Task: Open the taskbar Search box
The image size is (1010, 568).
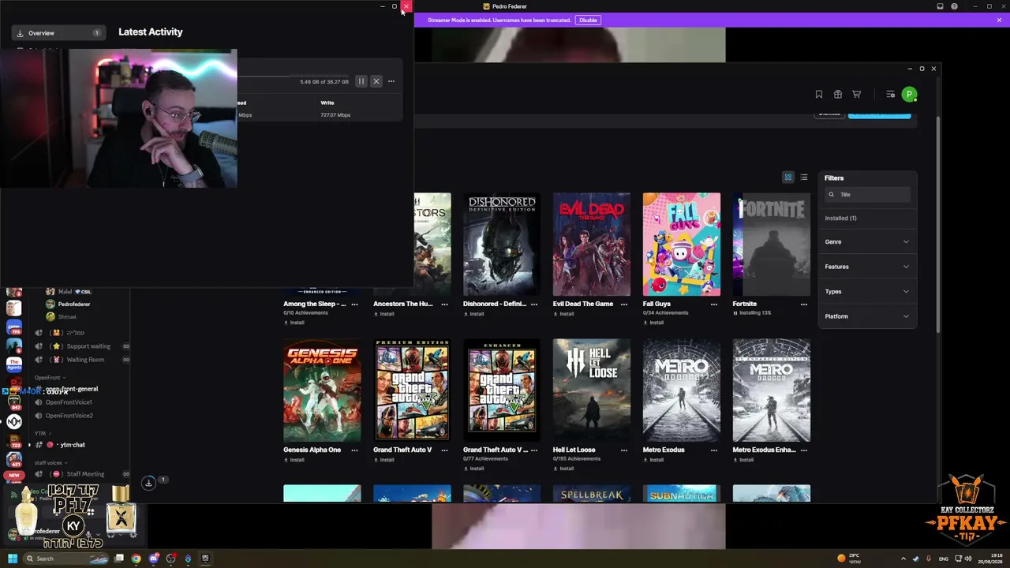Action: pos(66,559)
